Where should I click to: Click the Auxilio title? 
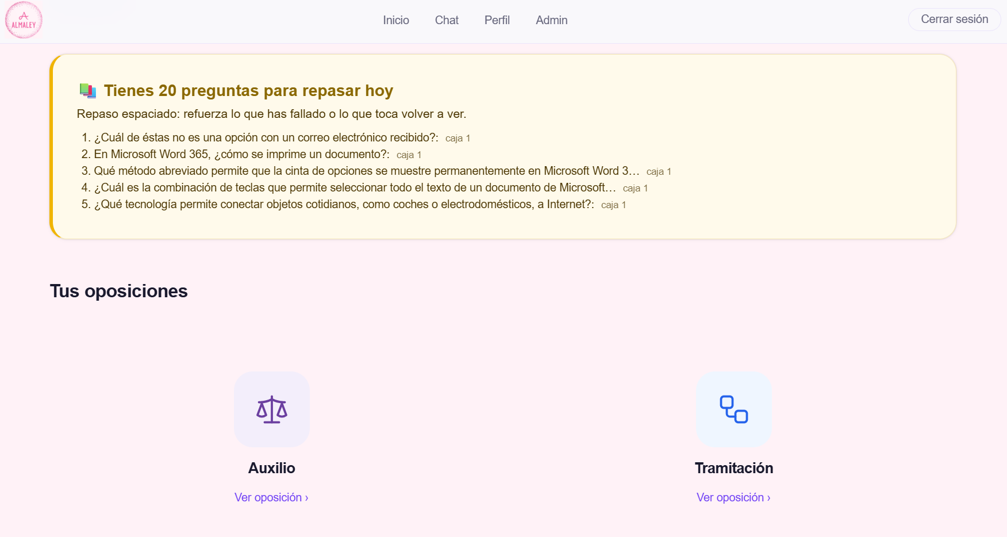tap(272, 468)
